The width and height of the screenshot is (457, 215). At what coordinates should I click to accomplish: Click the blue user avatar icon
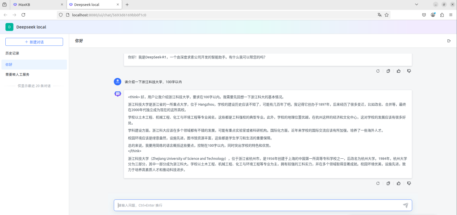point(117,82)
